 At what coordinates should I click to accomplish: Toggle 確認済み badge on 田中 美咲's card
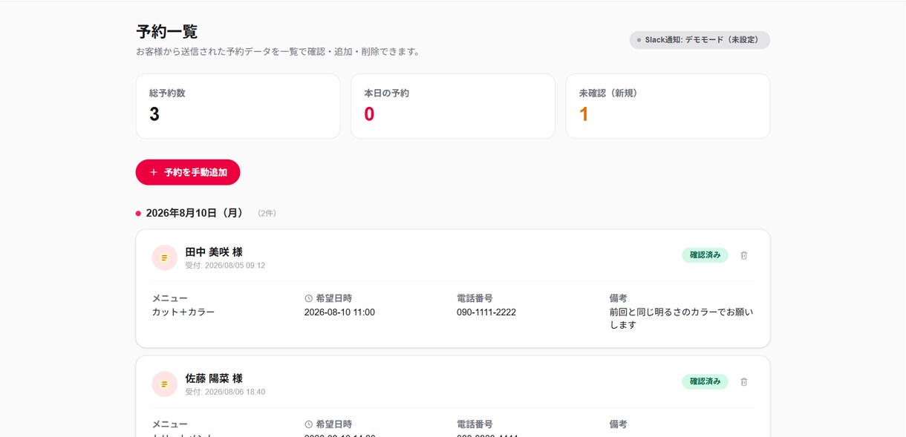point(705,255)
